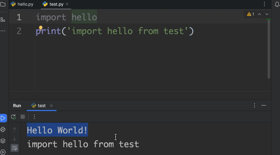This screenshot has height=155, width=280.
Task: Stop the running process
Action: (23, 117)
